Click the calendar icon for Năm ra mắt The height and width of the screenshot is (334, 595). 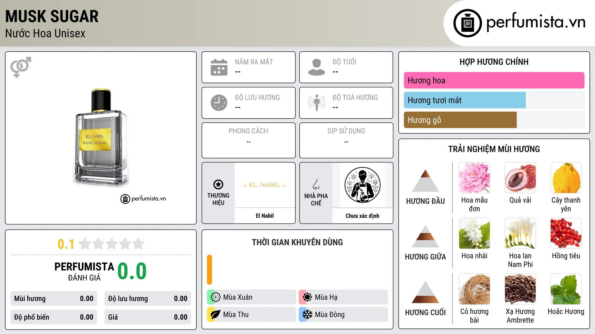pyautogui.click(x=219, y=67)
